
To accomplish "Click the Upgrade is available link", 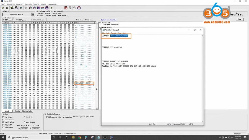I will [108, 20].
